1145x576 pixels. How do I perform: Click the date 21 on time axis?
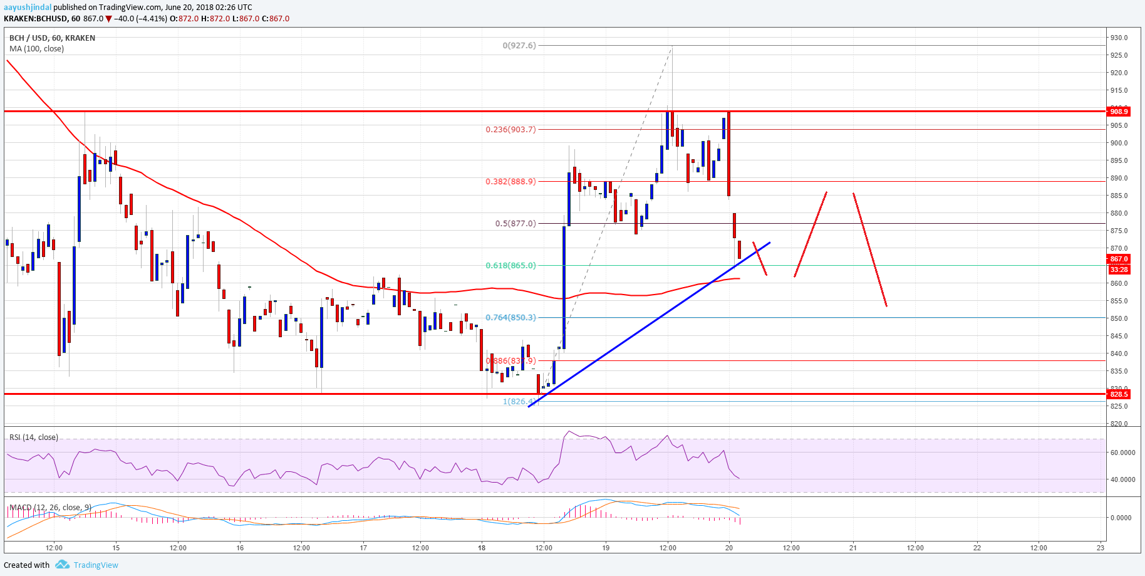(x=853, y=548)
